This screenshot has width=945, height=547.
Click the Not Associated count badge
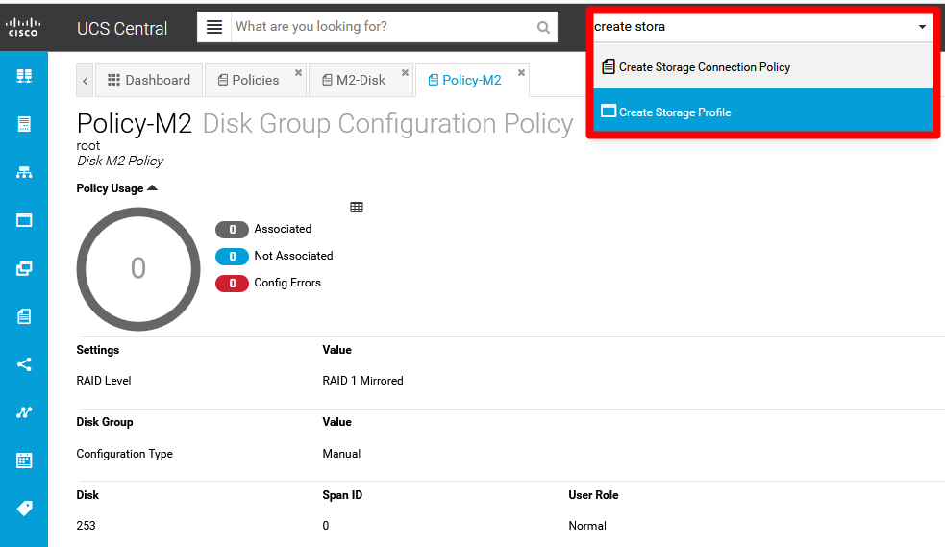click(x=232, y=257)
